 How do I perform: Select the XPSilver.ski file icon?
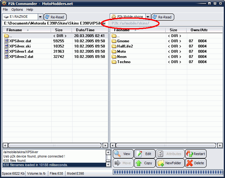6,46
